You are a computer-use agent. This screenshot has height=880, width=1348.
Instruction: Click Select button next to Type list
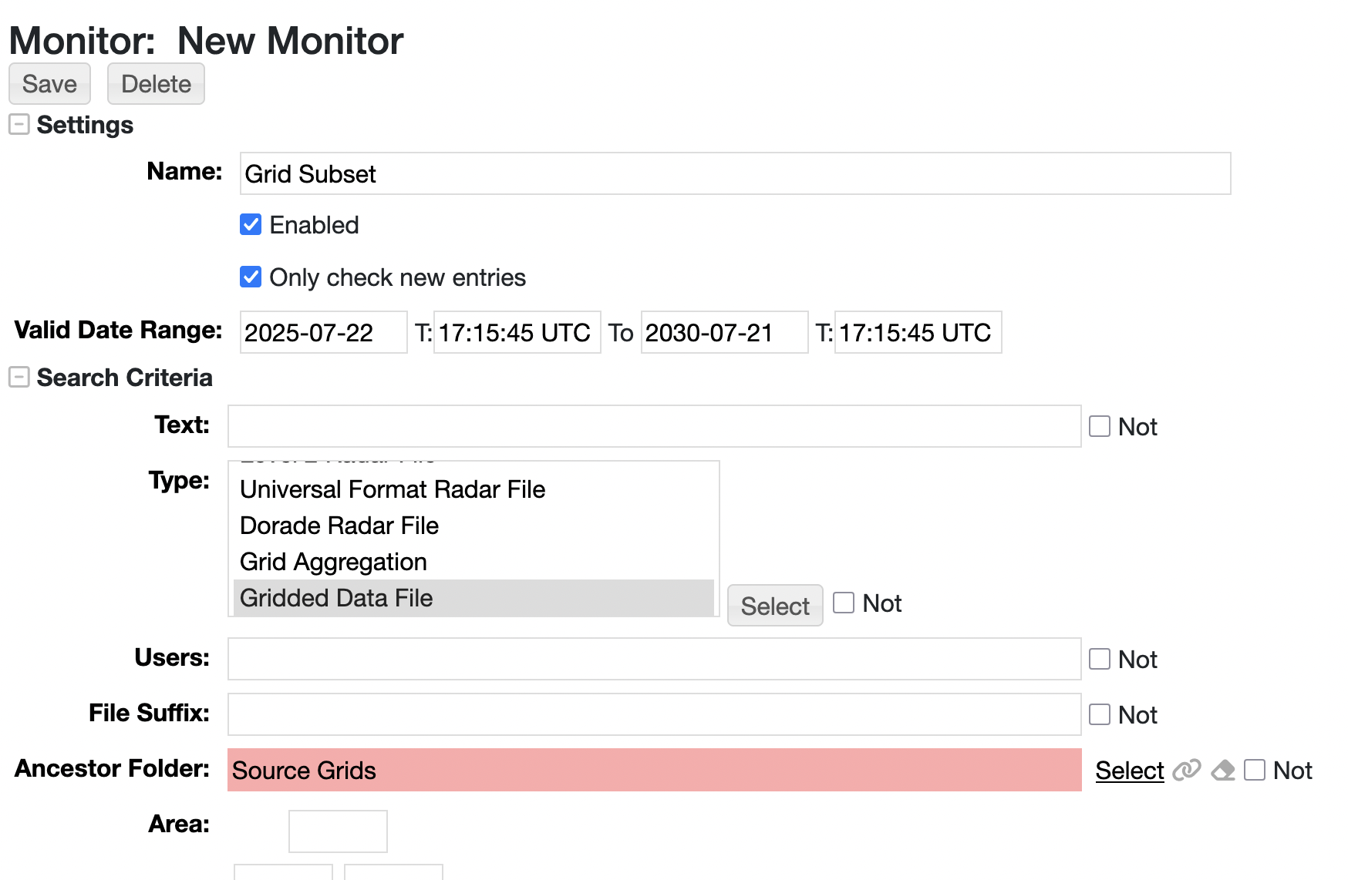(774, 606)
